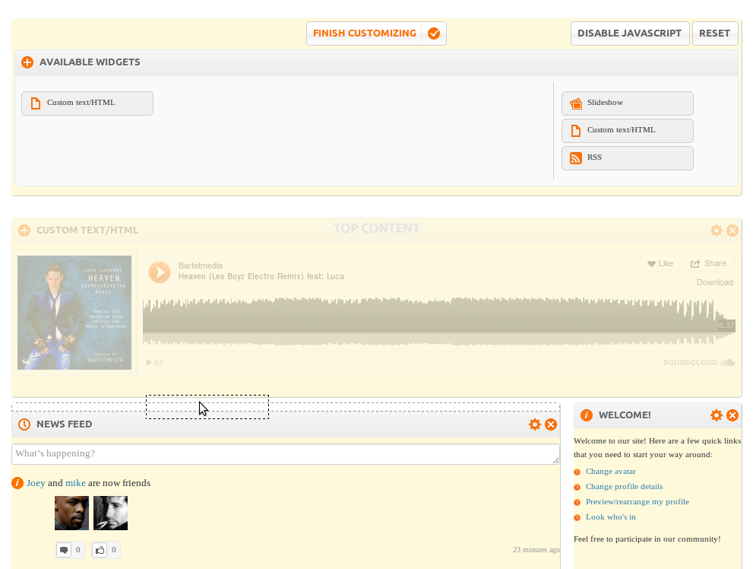Image resolution: width=753 pixels, height=569 pixels.
Task: Open the Change avatar link
Action: (610, 472)
